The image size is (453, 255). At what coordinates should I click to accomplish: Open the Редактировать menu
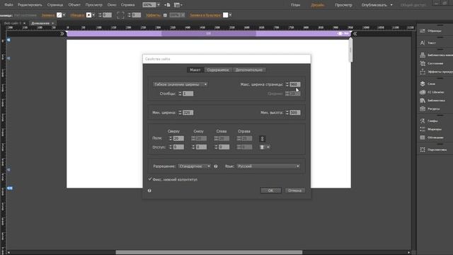tap(30, 5)
